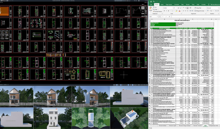Viewport: 220px width, 129px height.
Task: Switch to the Data ribbon tab
Action: click(183, 5)
